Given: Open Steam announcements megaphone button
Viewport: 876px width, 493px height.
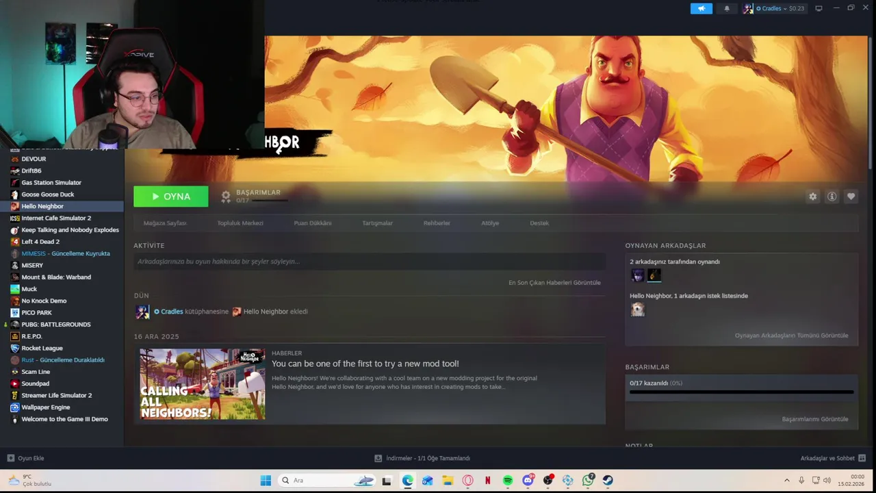Looking at the screenshot, I should [701, 8].
